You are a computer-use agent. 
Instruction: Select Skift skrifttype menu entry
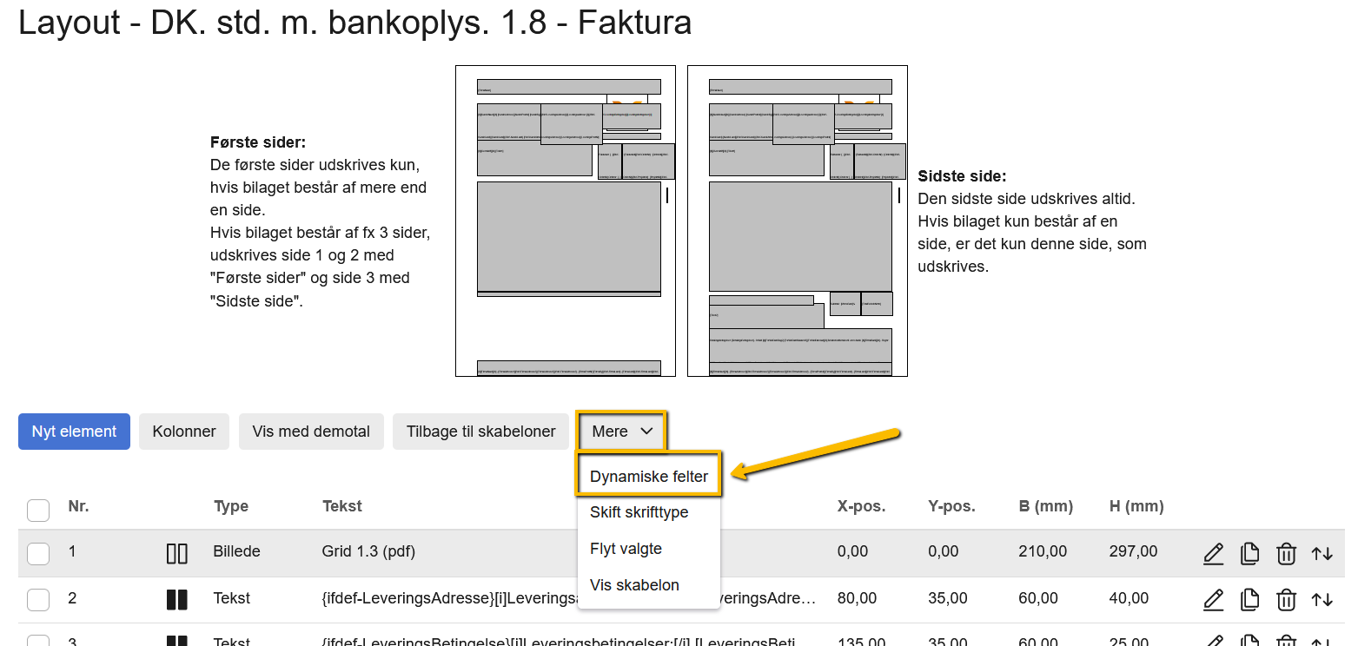tap(639, 512)
